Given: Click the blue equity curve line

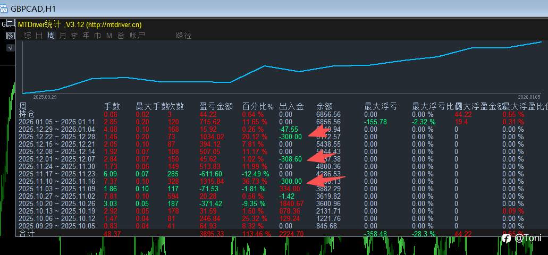Looking at the screenshot, I should pyautogui.click(x=282, y=69).
